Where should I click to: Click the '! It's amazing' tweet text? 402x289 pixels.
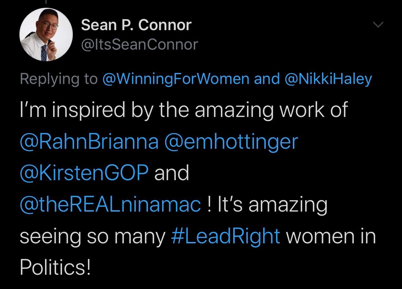click(267, 204)
